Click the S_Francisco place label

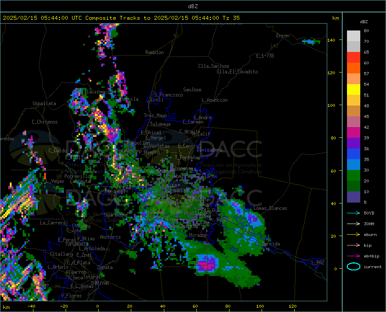[169, 95]
